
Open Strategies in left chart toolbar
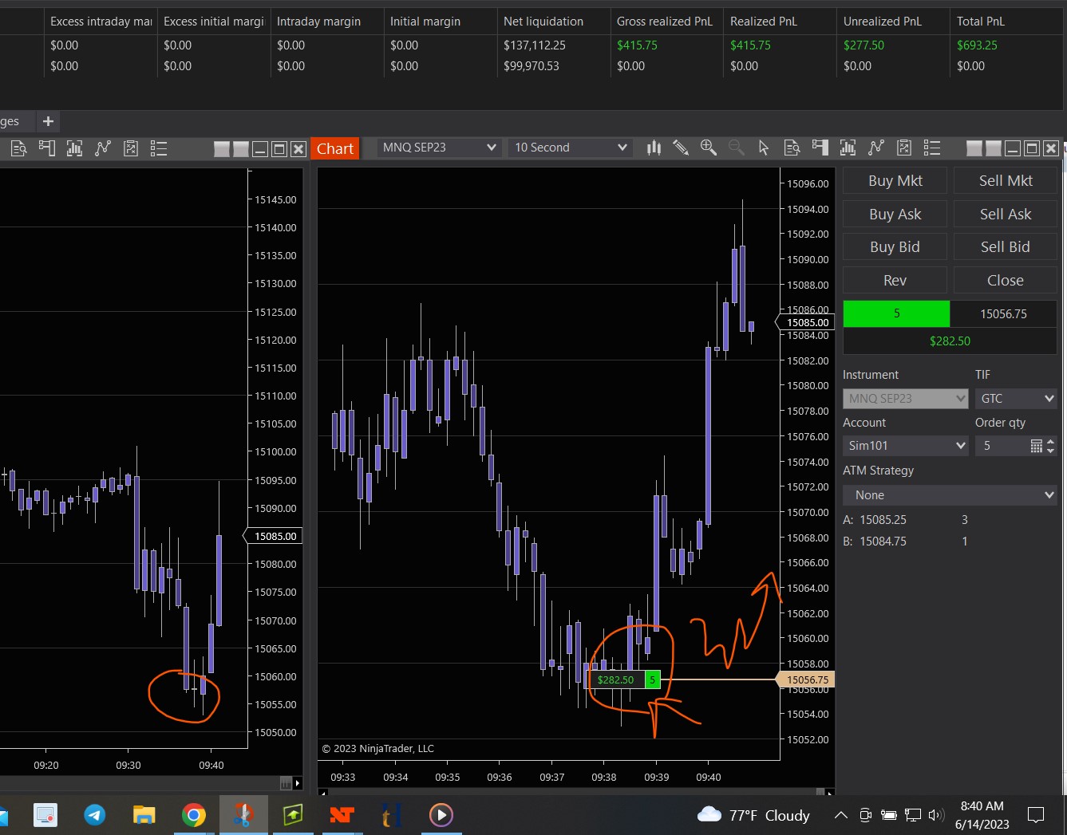tap(131, 148)
